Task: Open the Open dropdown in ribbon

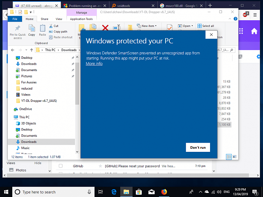Action: [x=186, y=26]
